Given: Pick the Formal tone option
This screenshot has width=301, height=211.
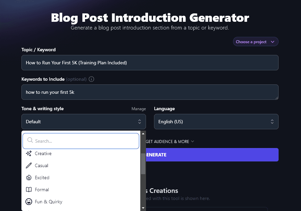Looking at the screenshot, I should point(42,190).
